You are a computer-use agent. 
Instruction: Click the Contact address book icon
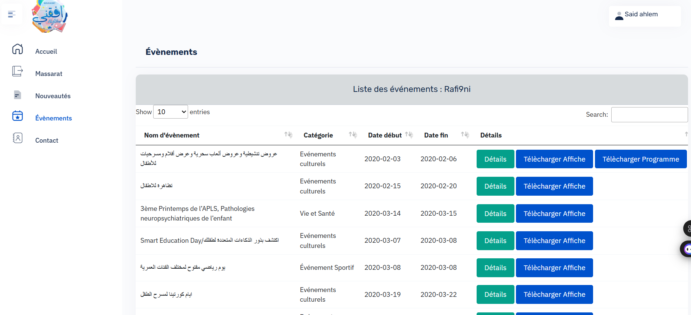[x=17, y=138]
